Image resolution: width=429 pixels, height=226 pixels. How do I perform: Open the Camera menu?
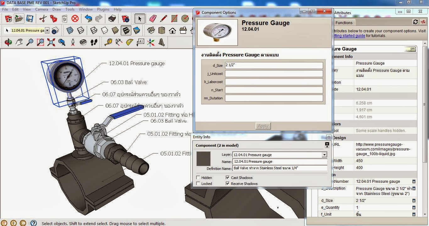pos(41,9)
